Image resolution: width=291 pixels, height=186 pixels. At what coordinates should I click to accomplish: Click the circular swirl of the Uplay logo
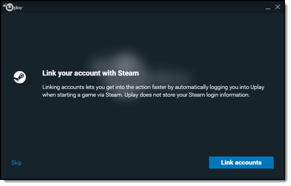(x=9, y=7)
